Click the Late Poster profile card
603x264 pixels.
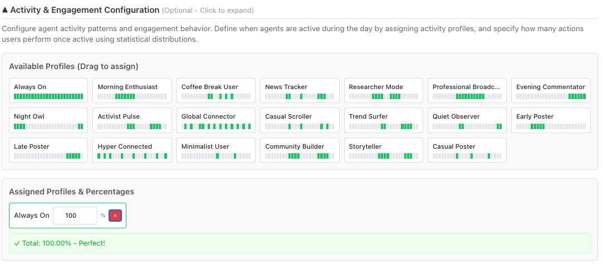pyautogui.click(x=48, y=150)
